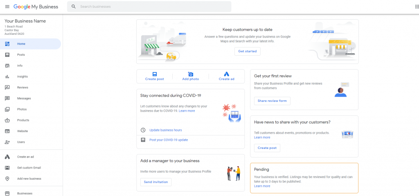Click the location pin icon for Add new business

[7, 179]
